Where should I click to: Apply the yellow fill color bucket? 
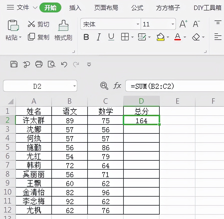pos(160,37)
